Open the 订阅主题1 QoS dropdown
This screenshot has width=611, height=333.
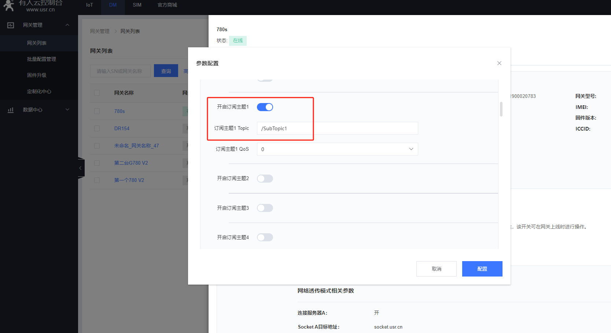click(x=337, y=149)
